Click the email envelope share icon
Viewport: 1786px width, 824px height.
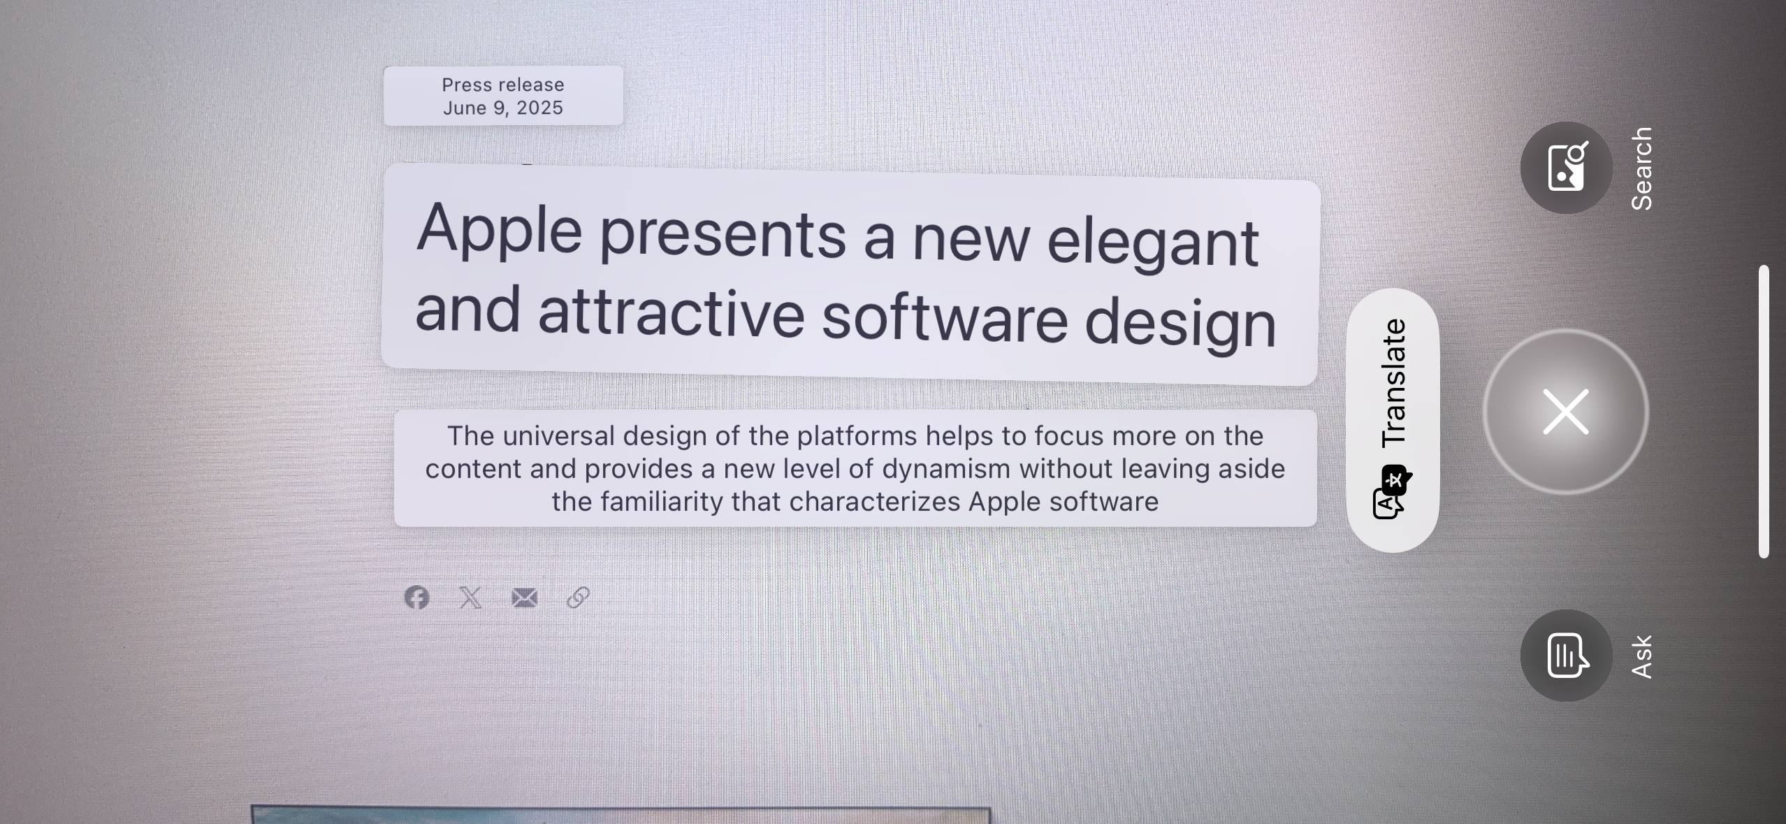tap(525, 598)
